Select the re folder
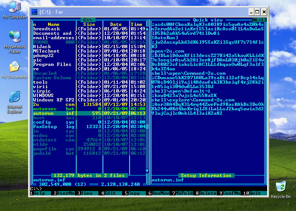296x211 pixels. [89, 69]
